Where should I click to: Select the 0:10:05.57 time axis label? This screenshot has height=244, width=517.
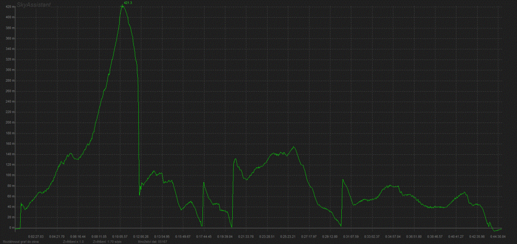tap(120, 236)
